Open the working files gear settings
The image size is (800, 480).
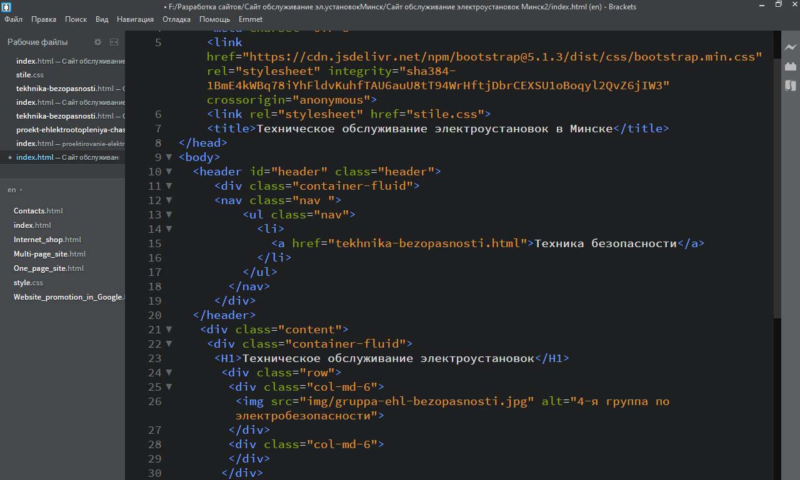[x=97, y=42]
